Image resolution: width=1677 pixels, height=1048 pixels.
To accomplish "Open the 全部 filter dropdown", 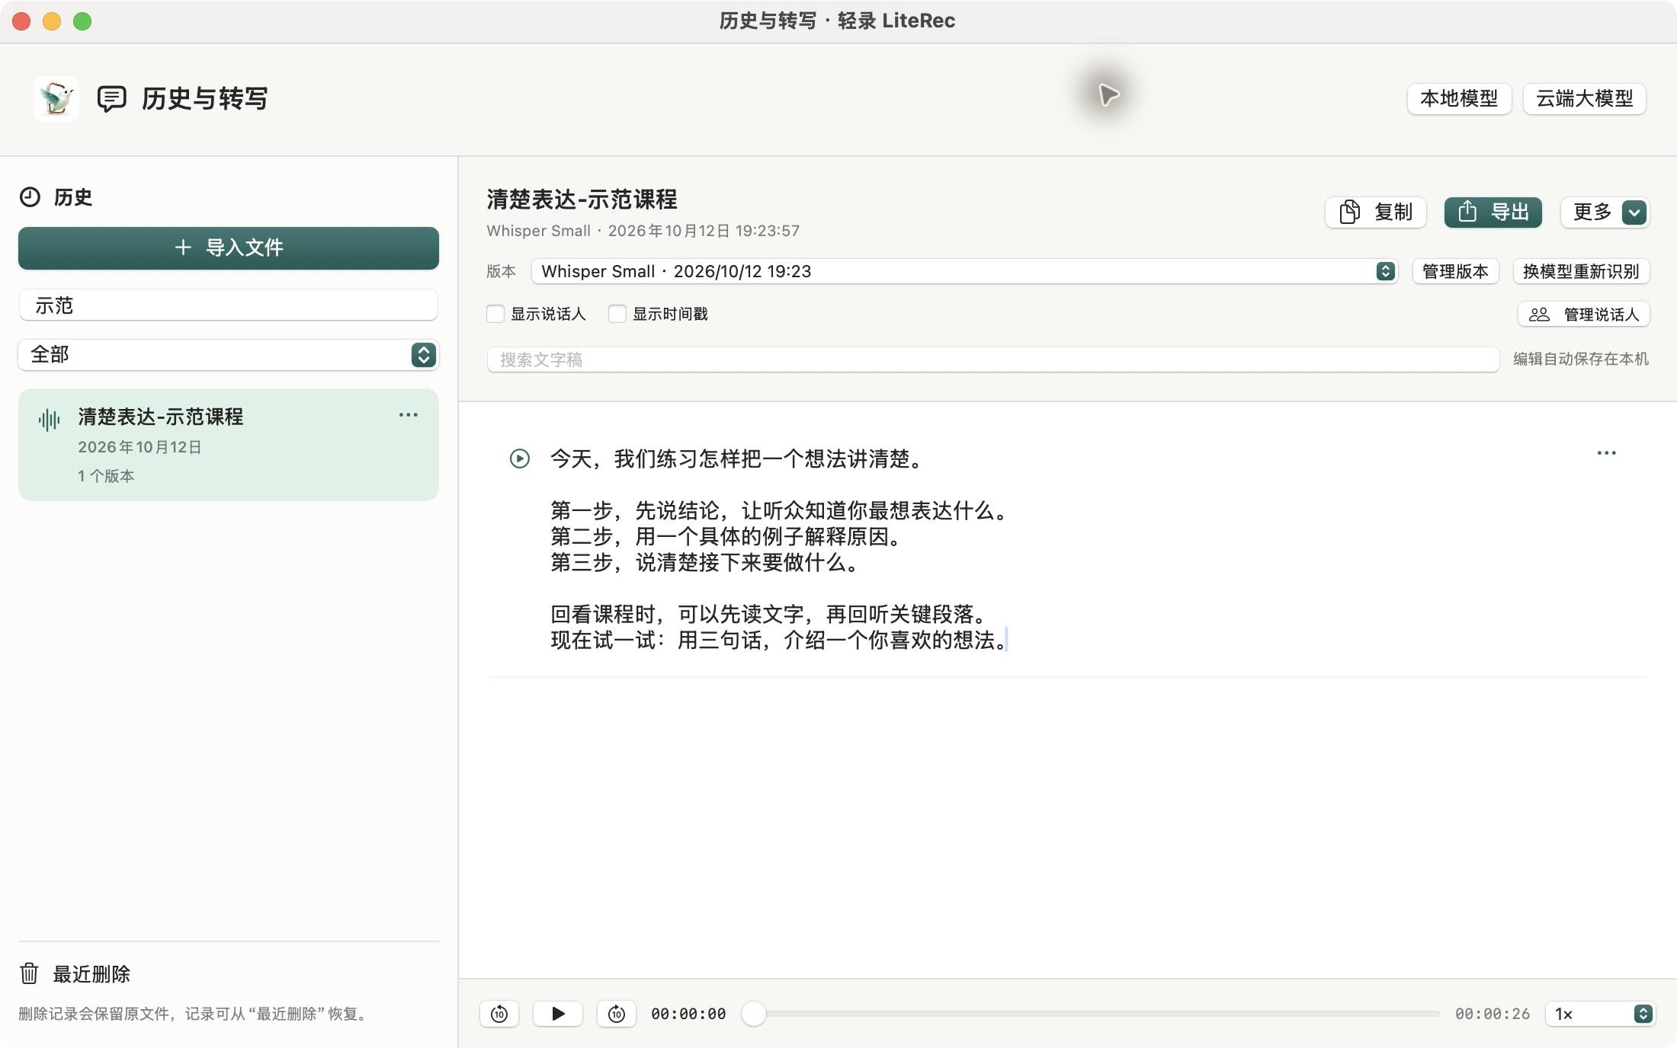I will [229, 355].
